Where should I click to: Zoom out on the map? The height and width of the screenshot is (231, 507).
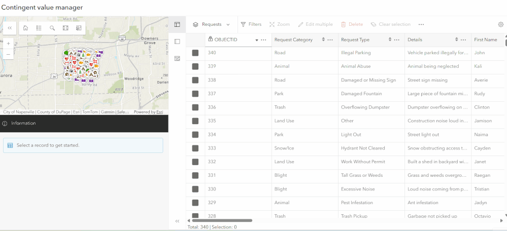point(9,54)
